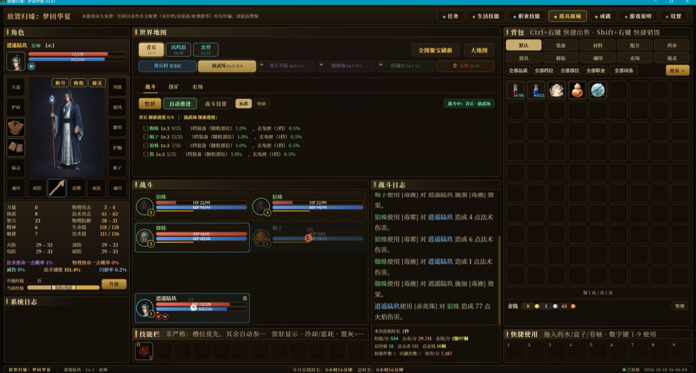The image size is (696, 373).
Task: Select the red flame skill in the skill bar
Action: (144, 351)
